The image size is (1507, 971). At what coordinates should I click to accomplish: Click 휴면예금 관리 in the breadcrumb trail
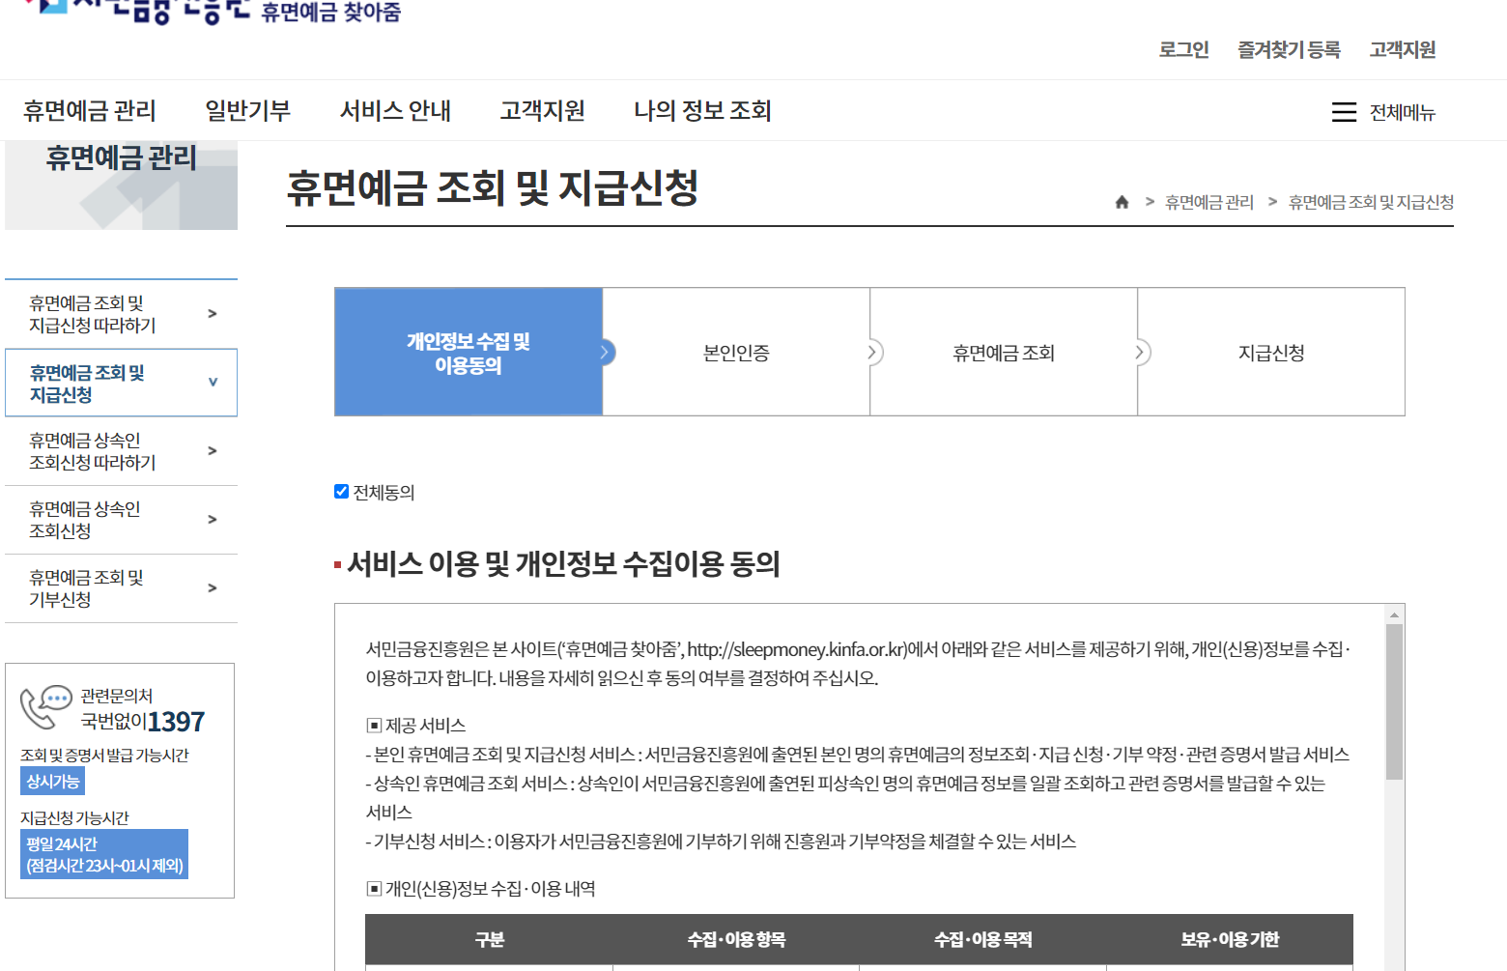tap(1208, 202)
